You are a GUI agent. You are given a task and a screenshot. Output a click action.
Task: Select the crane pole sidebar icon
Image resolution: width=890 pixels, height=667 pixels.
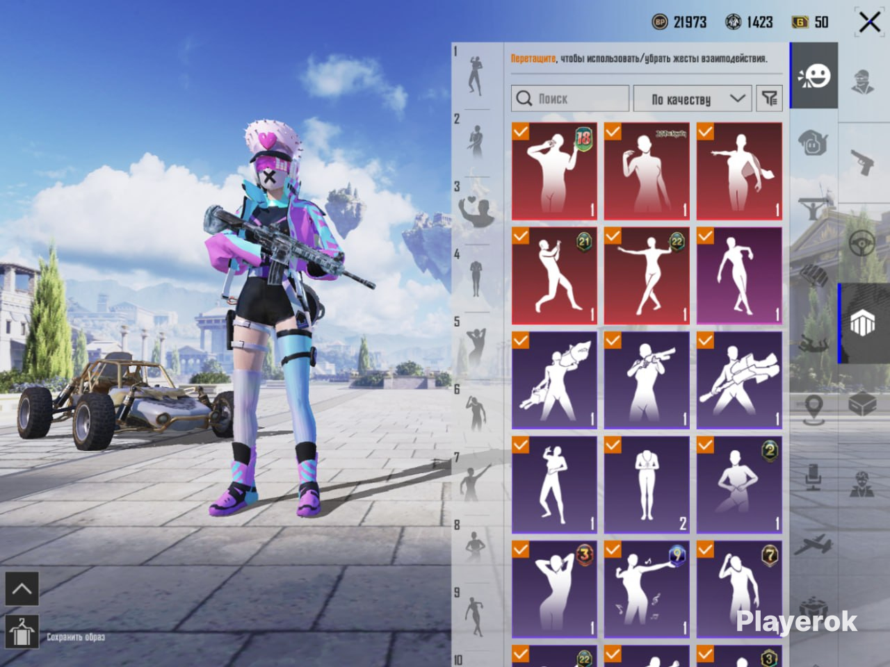point(814,208)
